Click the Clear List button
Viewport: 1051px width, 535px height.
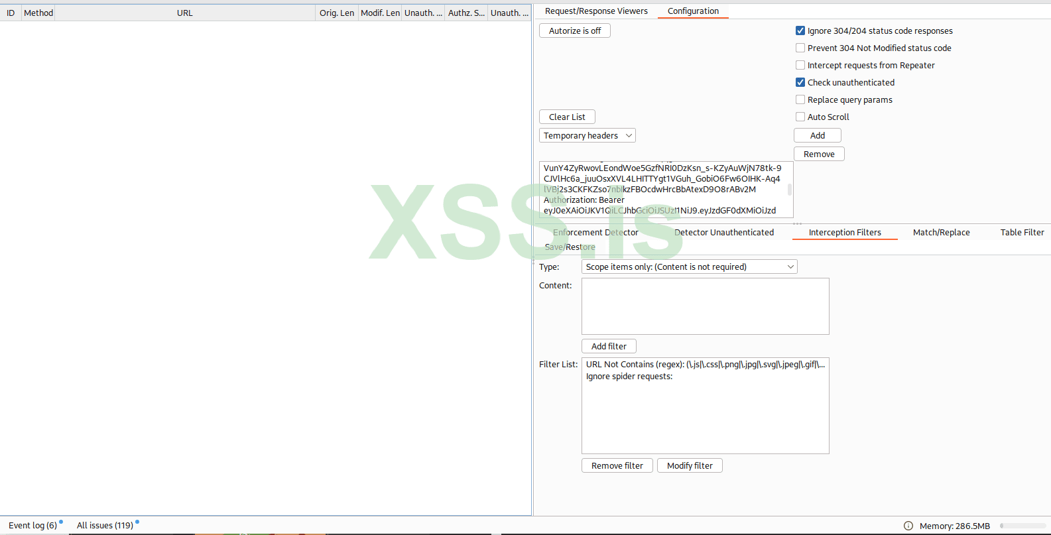pyautogui.click(x=567, y=117)
